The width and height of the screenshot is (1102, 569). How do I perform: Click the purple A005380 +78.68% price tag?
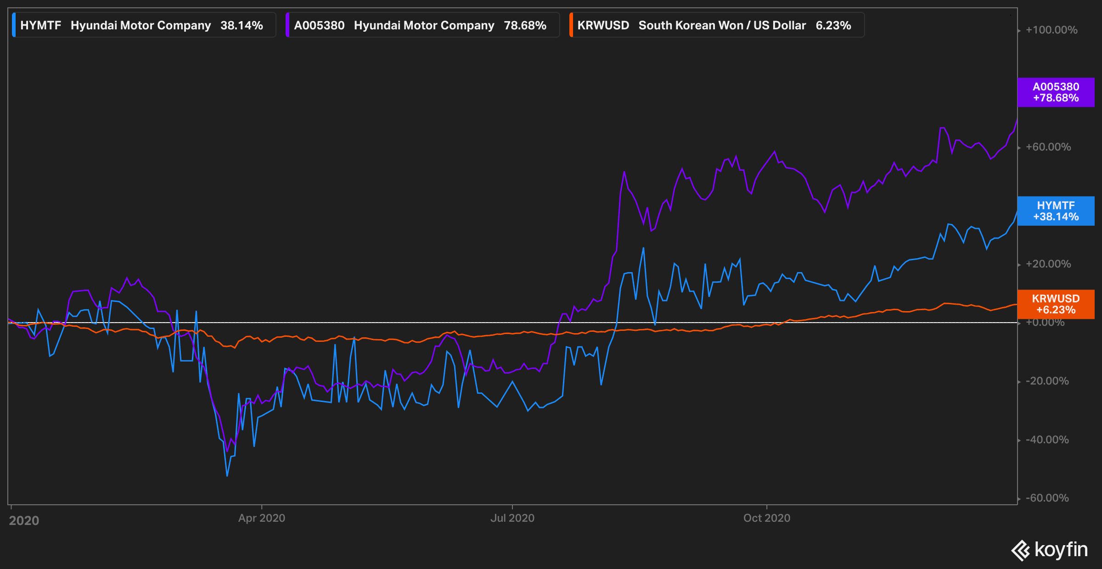pyautogui.click(x=1056, y=92)
